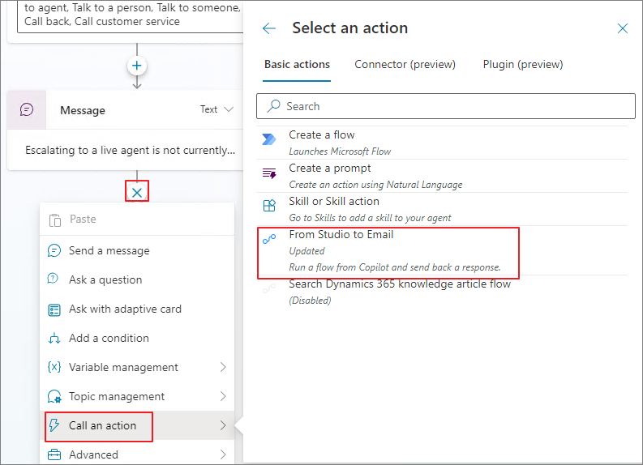Choose Skill or Skill action icon
This screenshot has height=465, width=643.
[x=269, y=205]
